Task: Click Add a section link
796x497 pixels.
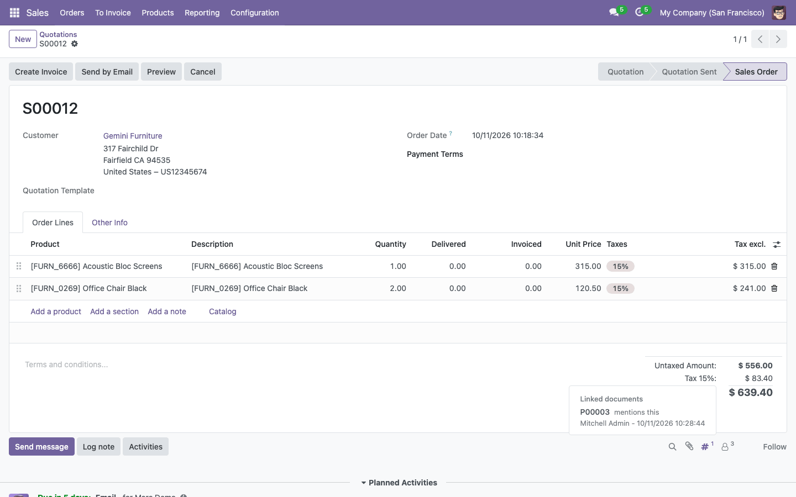Action: pyautogui.click(x=114, y=311)
